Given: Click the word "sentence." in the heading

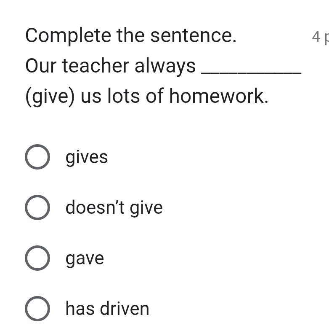Looking at the screenshot, I should click(193, 35).
